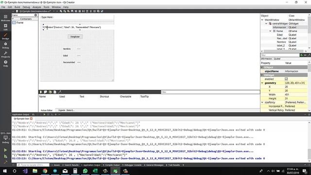This screenshot has width=311, height=175.
Task: Build project with the hammer icon
Action: coord(5,162)
